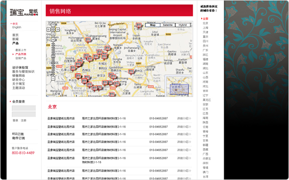Pan the map left with the arrow control
Viewport: 289px width, 180px height.
(49, 29)
